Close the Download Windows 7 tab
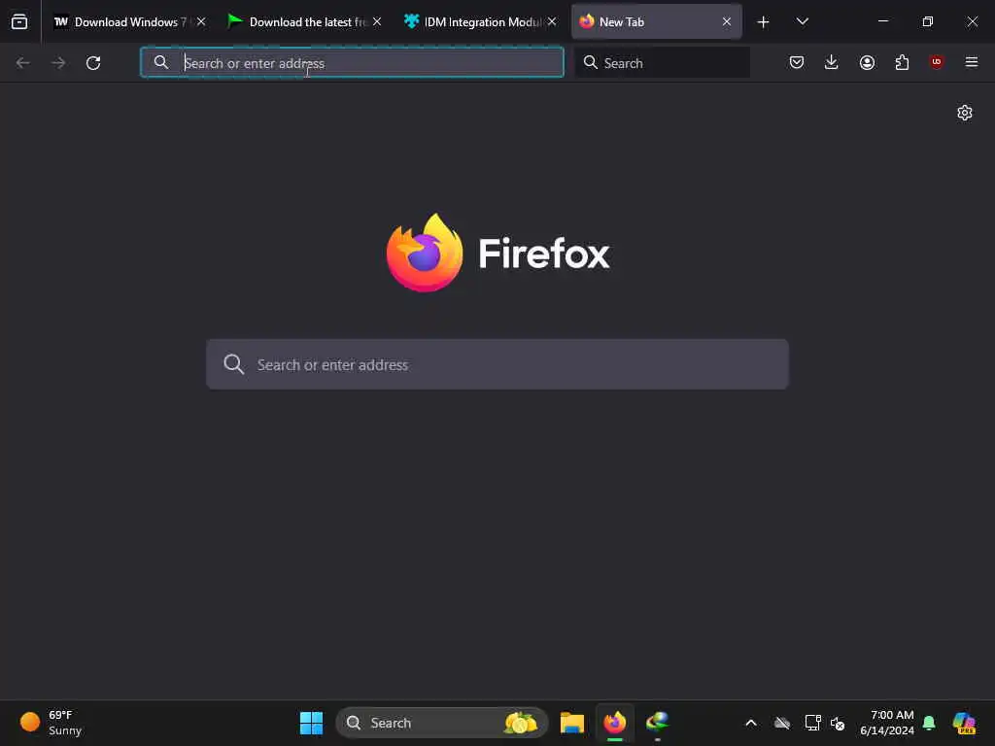995x746 pixels. coord(201,21)
